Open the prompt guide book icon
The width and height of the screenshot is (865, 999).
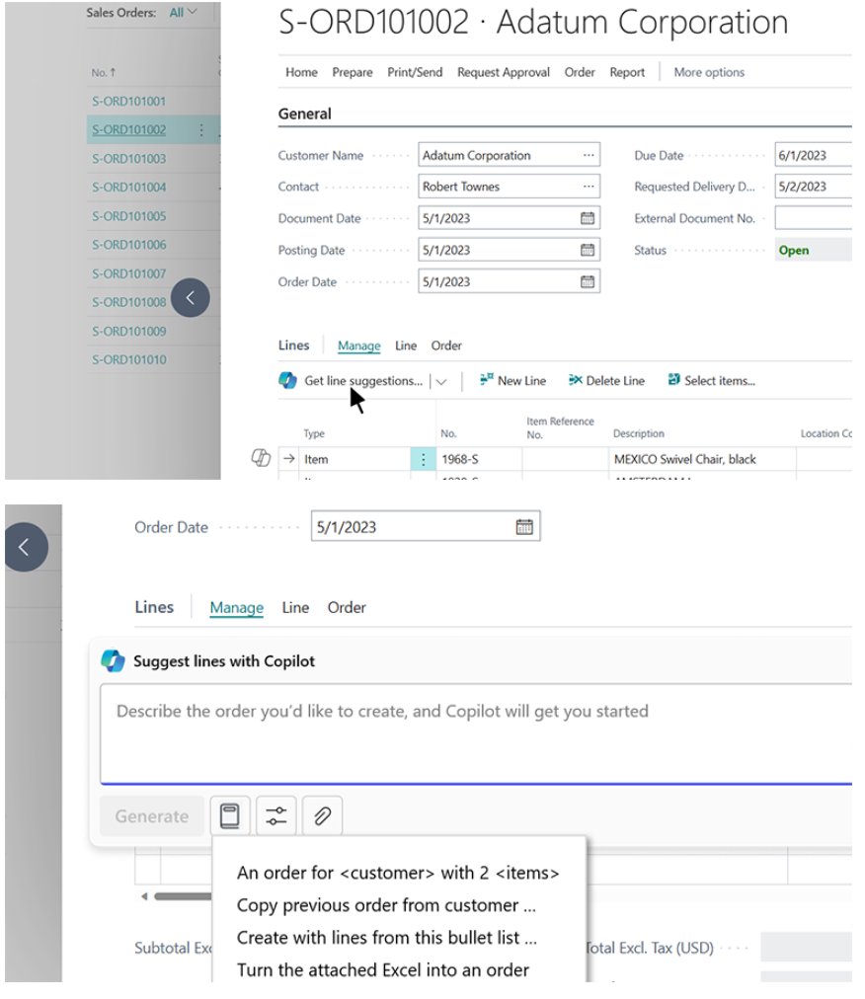point(230,815)
